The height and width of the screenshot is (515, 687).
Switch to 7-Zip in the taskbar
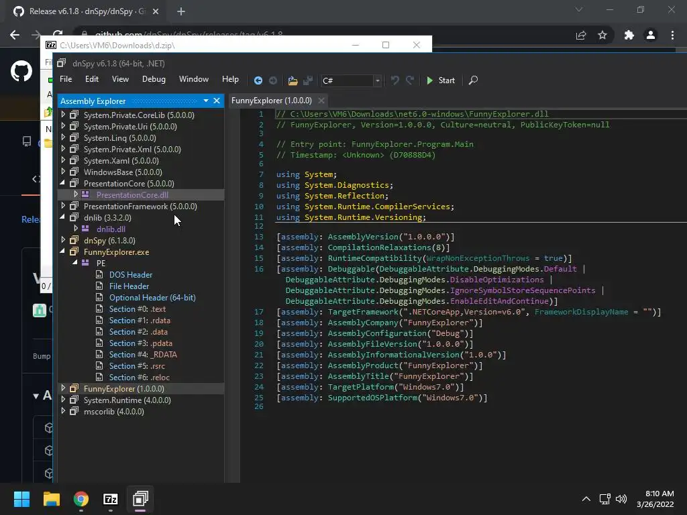(x=111, y=499)
